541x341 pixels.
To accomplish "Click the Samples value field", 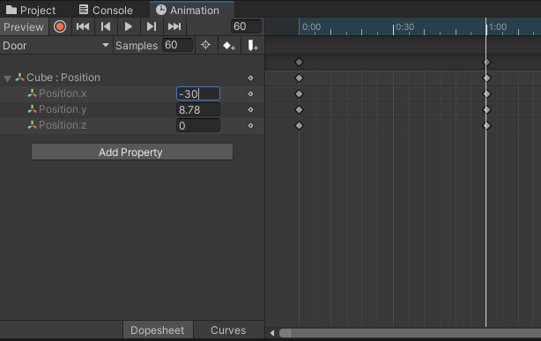I will pos(177,45).
